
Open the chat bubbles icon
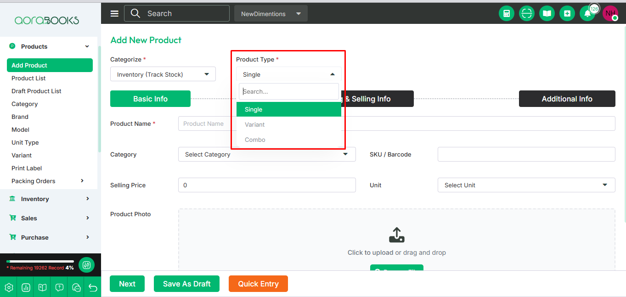[76, 287]
